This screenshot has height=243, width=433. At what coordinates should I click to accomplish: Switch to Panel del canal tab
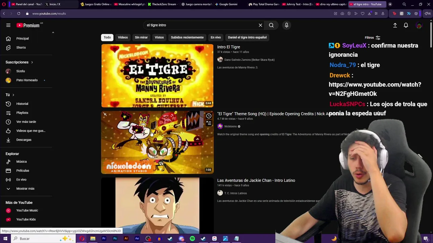click(x=26, y=4)
